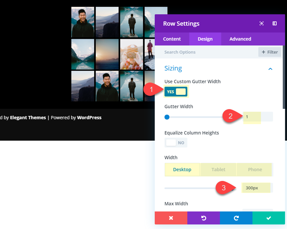This screenshot has width=287, height=229.
Task: Click the Gutter Width slider handle
Action: tap(167, 117)
